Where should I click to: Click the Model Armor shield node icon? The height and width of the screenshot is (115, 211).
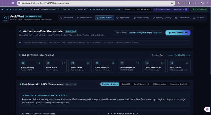pyautogui.click(x=48, y=63)
